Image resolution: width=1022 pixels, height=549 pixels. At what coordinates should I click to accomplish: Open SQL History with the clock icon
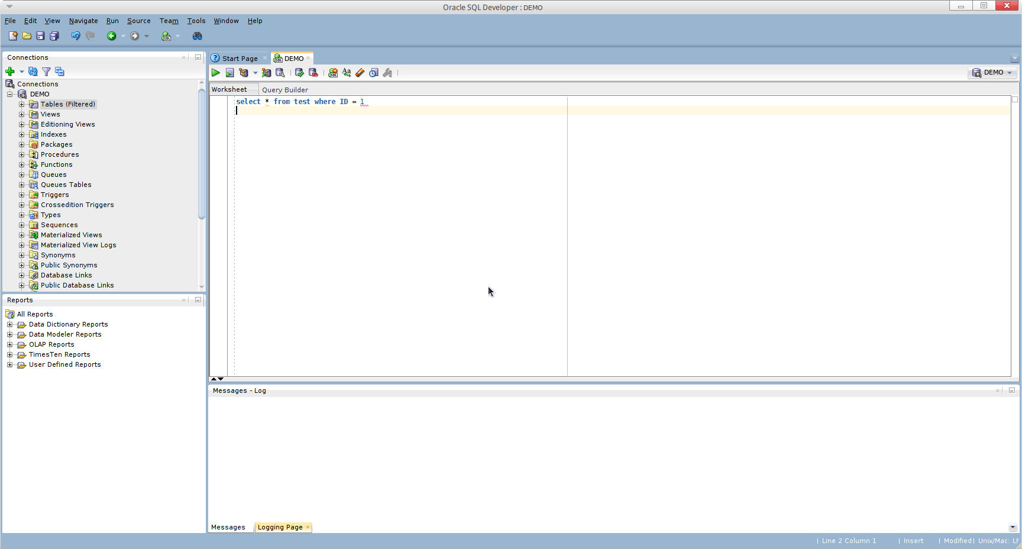[x=374, y=73]
